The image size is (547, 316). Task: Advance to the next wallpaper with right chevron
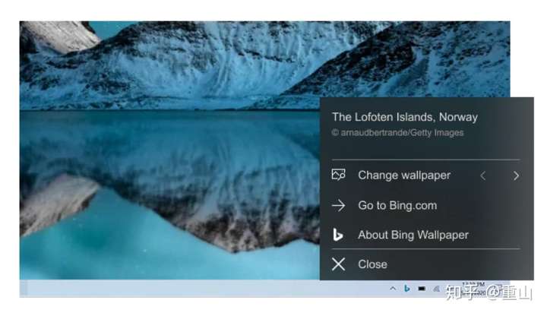pos(516,175)
